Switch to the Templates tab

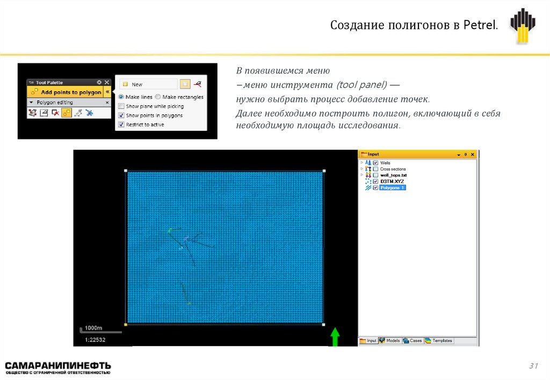pos(439,340)
